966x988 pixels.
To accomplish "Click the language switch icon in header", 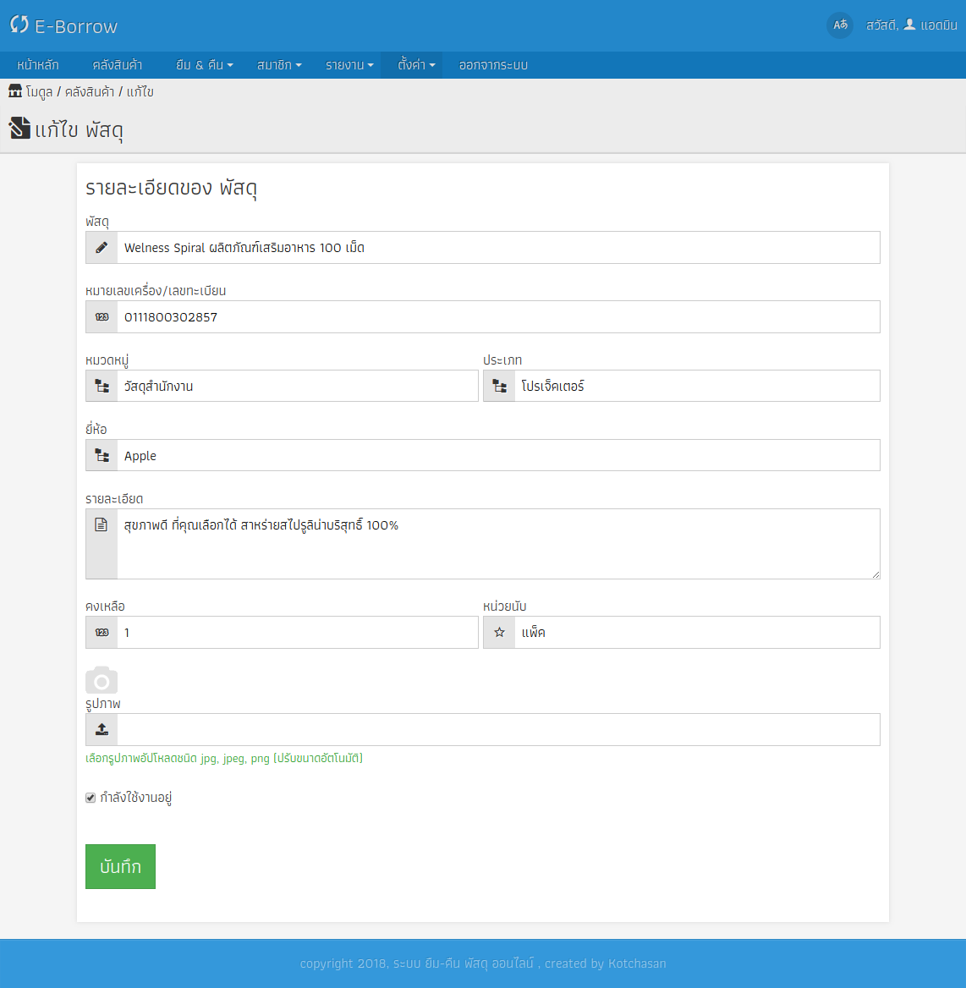I will 840,25.
